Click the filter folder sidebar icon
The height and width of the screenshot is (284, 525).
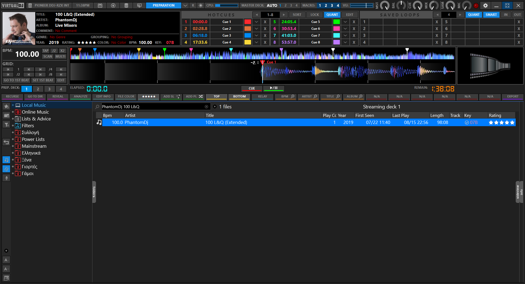click(6, 125)
